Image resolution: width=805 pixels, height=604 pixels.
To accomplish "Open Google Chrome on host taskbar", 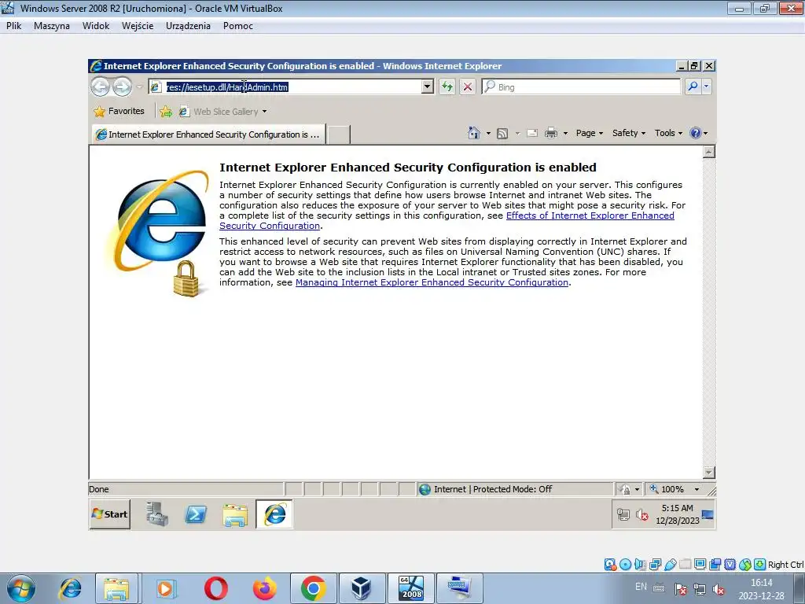I will (313, 588).
